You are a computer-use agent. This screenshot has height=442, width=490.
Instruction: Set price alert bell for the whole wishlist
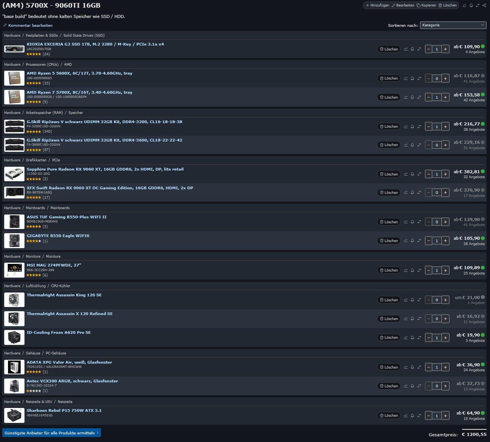(x=471, y=5)
